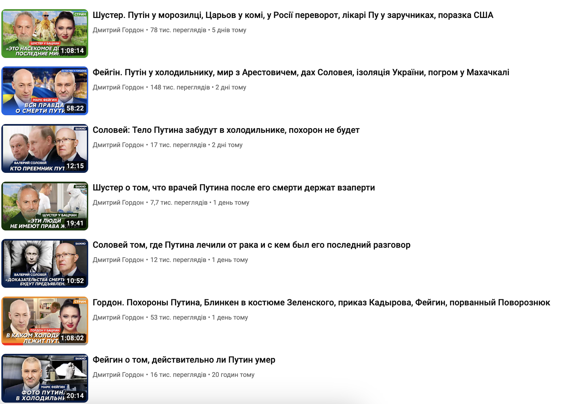This screenshot has height=404, width=578.
Task: Open title 'Гордон. Похороны Путина, Блинкен'
Action: 321,303
